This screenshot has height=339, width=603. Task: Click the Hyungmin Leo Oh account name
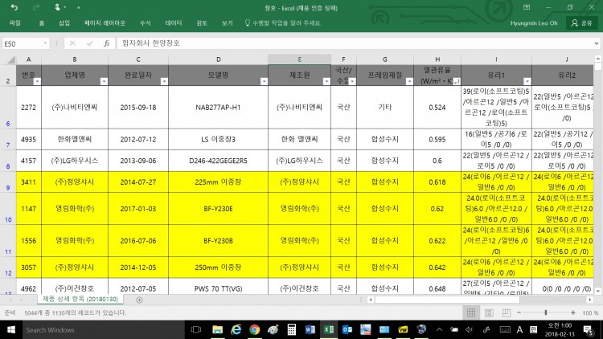point(535,23)
